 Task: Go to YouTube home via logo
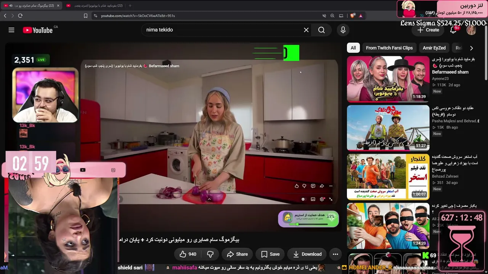coord(37,30)
